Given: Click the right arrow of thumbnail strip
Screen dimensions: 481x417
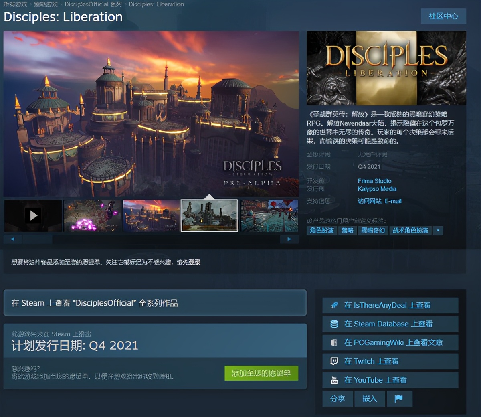Looking at the screenshot, I should 289,239.
